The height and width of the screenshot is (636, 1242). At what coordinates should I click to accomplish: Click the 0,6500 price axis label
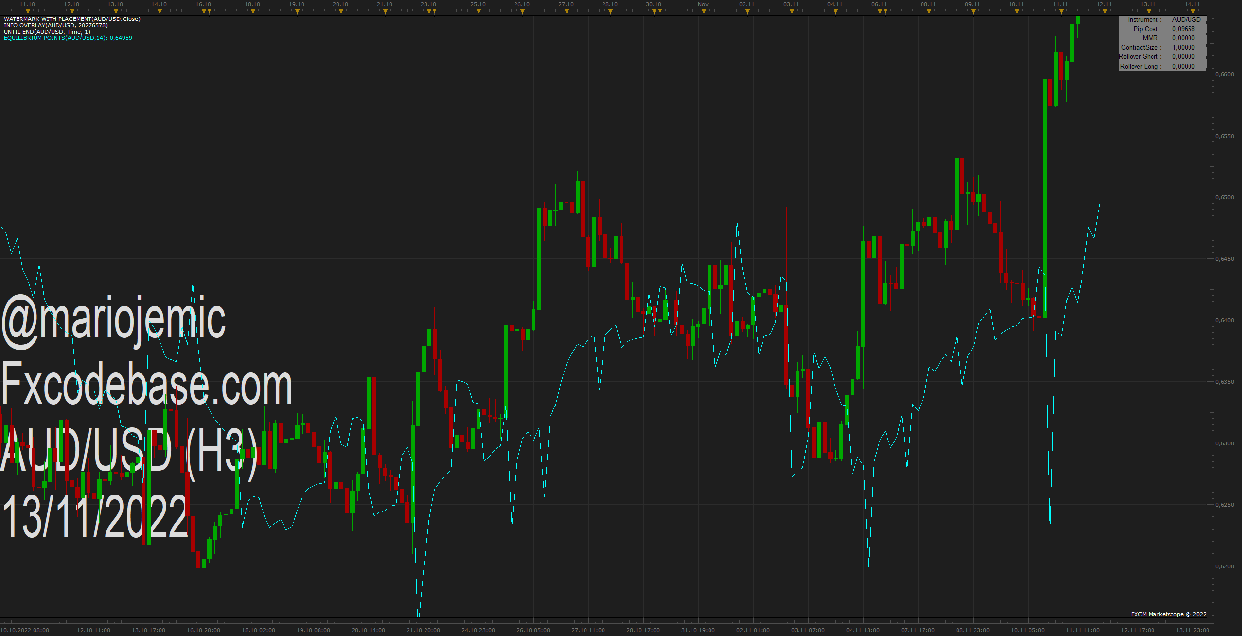pos(1224,197)
